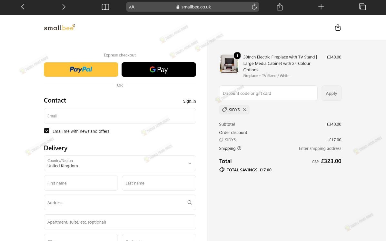Reload the page with the refresh icon
The width and height of the screenshot is (386, 241).
(254, 7)
